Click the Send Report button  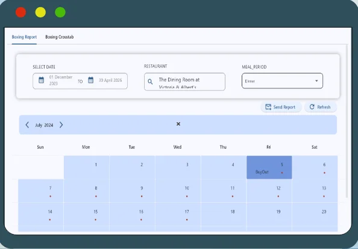[x=281, y=107]
